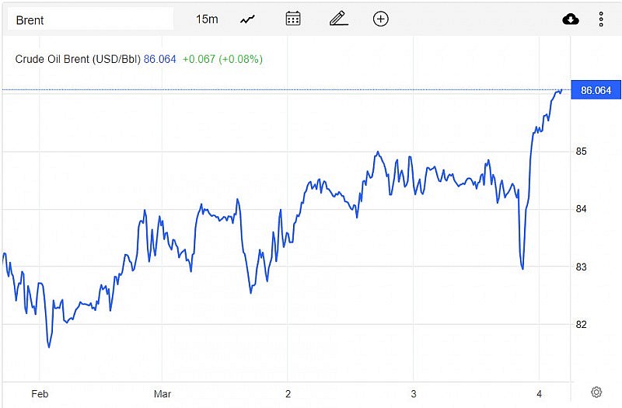Click the 83 price axis label
622x408 pixels.
580,267
